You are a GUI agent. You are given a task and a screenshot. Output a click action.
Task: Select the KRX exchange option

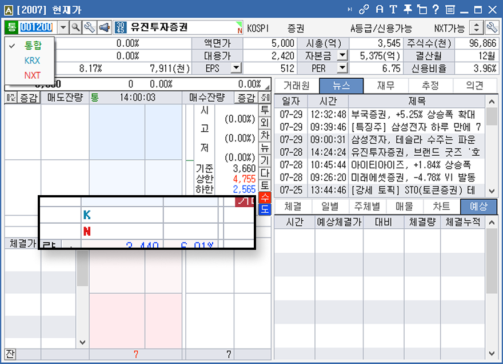[30, 60]
